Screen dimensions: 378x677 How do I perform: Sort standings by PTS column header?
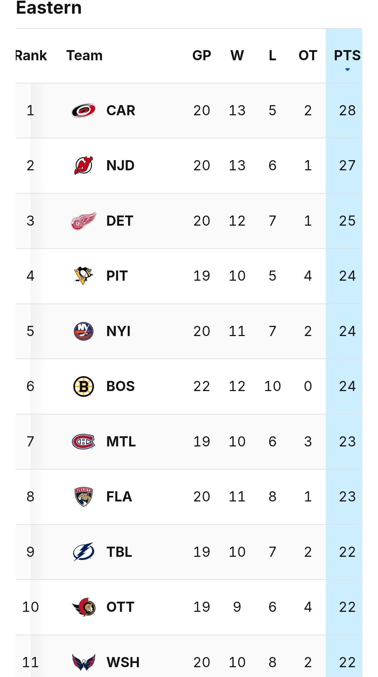pos(347,55)
